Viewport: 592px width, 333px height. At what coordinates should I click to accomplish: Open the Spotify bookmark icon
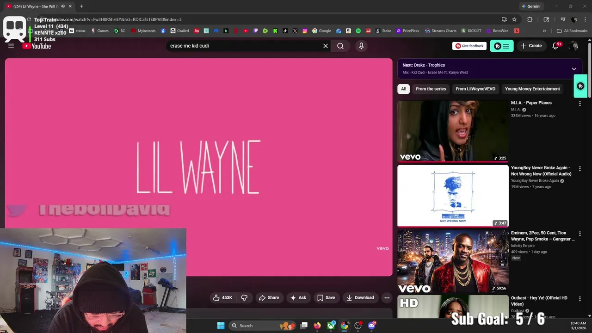tap(358, 31)
